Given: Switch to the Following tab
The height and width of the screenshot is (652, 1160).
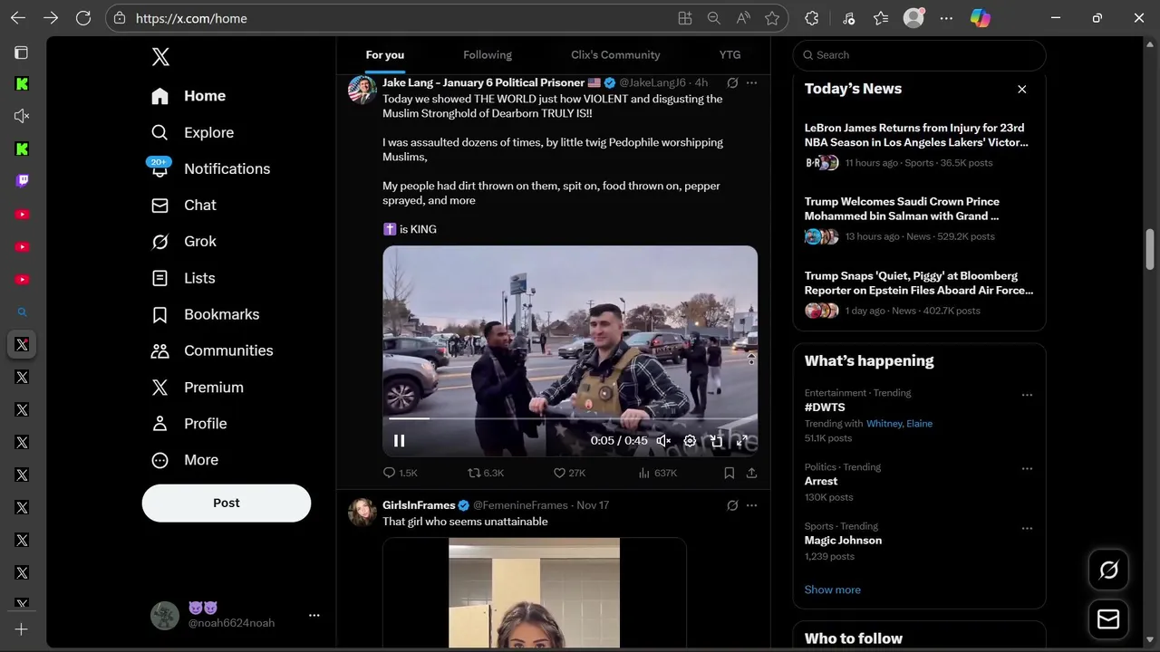Looking at the screenshot, I should click(x=488, y=55).
